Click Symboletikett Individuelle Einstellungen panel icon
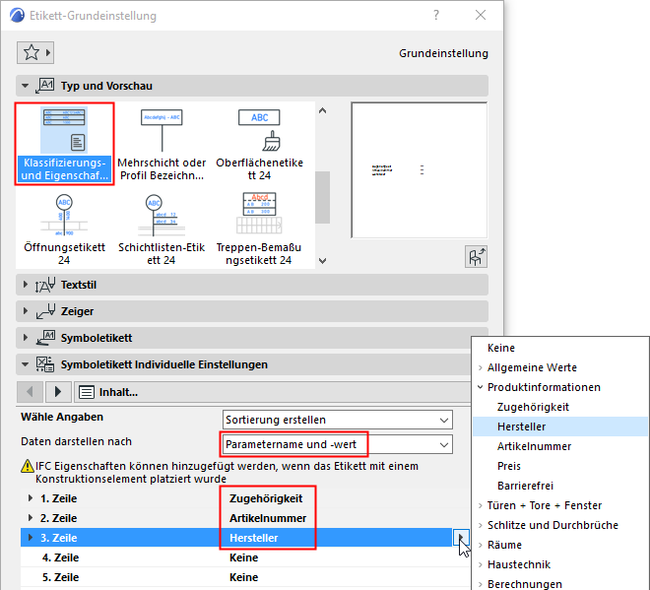Image resolution: width=650 pixels, height=590 pixels. point(44,364)
